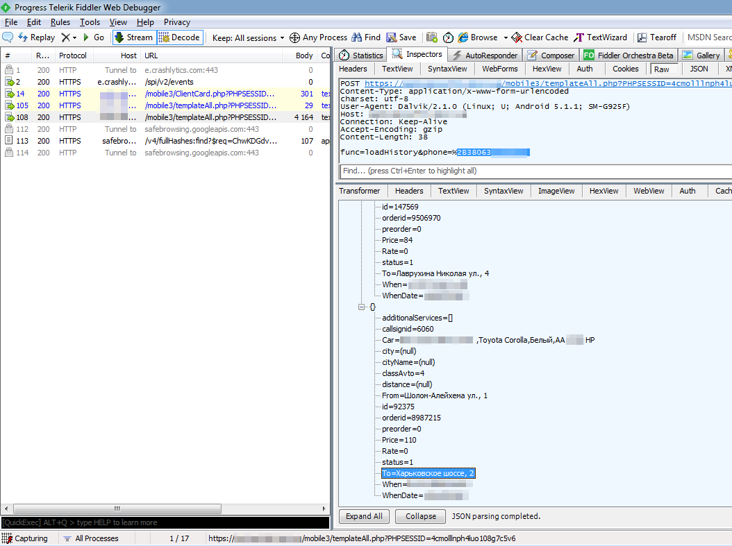Viewport: 732px width, 546px height.
Task: Launch Browse with IE icon
Action: click(463, 37)
